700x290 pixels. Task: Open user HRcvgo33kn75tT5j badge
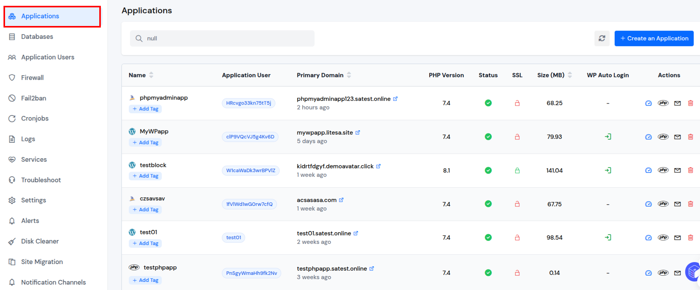tap(249, 103)
